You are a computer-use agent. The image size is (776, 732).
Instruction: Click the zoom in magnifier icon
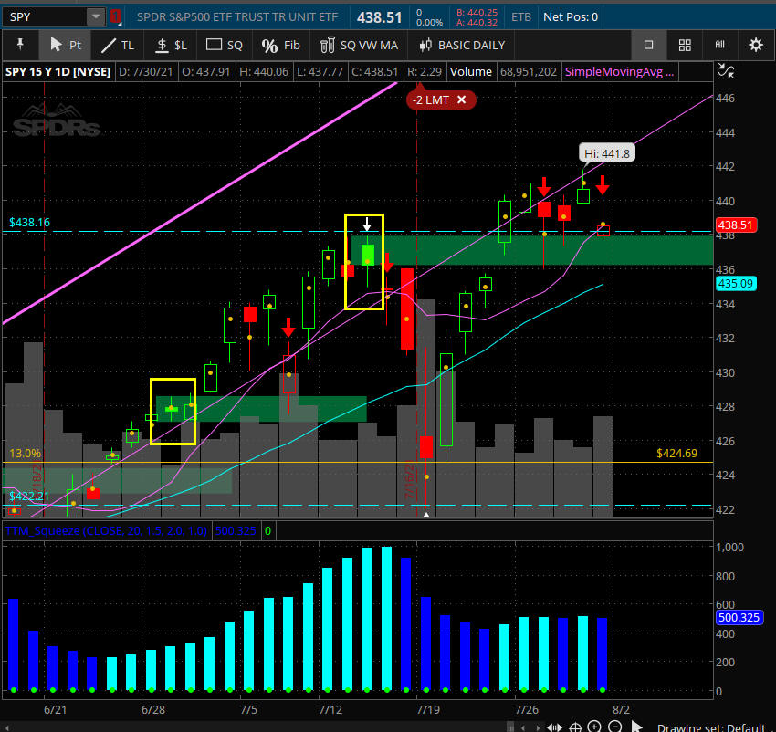click(x=594, y=727)
